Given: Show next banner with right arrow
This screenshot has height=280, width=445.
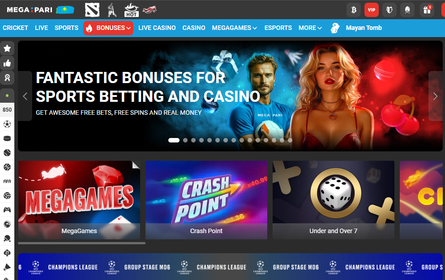Looking at the screenshot, I should coord(435,96).
